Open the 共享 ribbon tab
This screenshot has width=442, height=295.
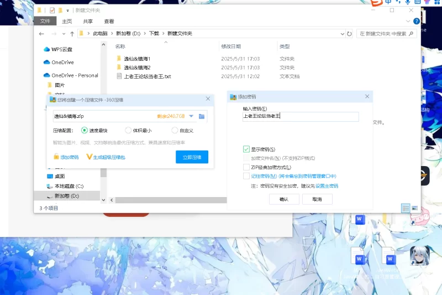87,21
